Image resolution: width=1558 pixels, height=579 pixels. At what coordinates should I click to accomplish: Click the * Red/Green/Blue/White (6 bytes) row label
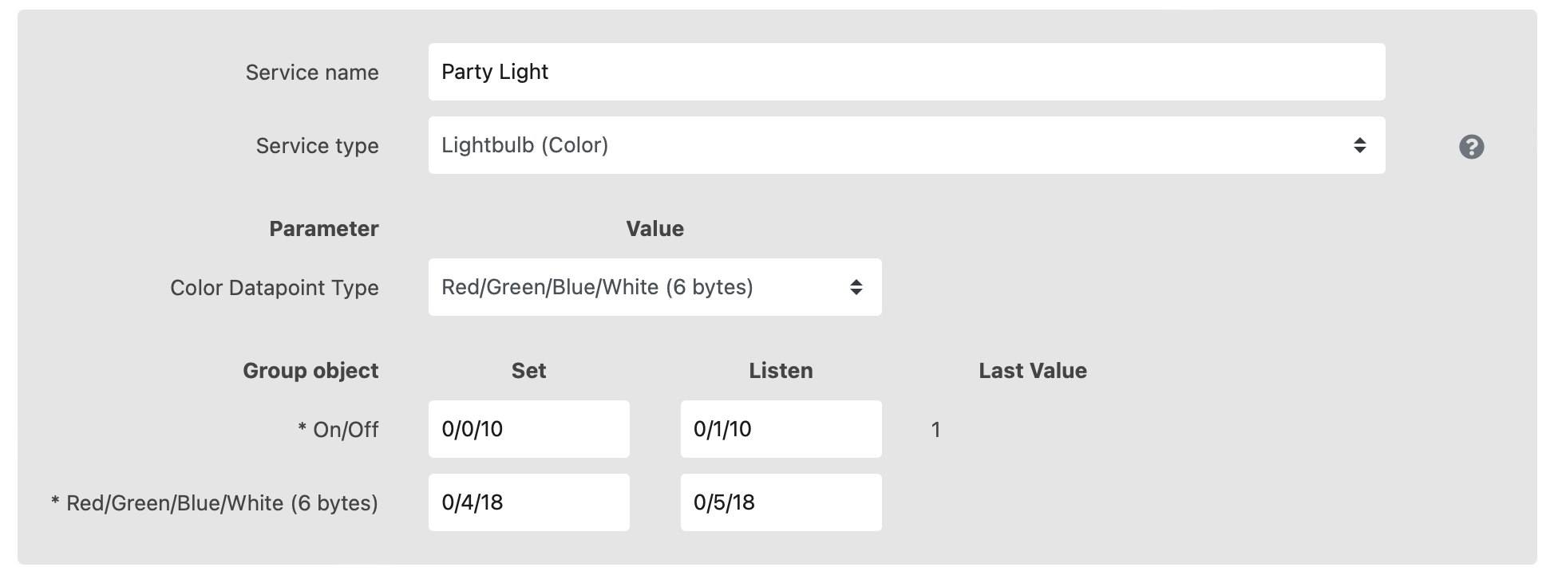point(214,503)
